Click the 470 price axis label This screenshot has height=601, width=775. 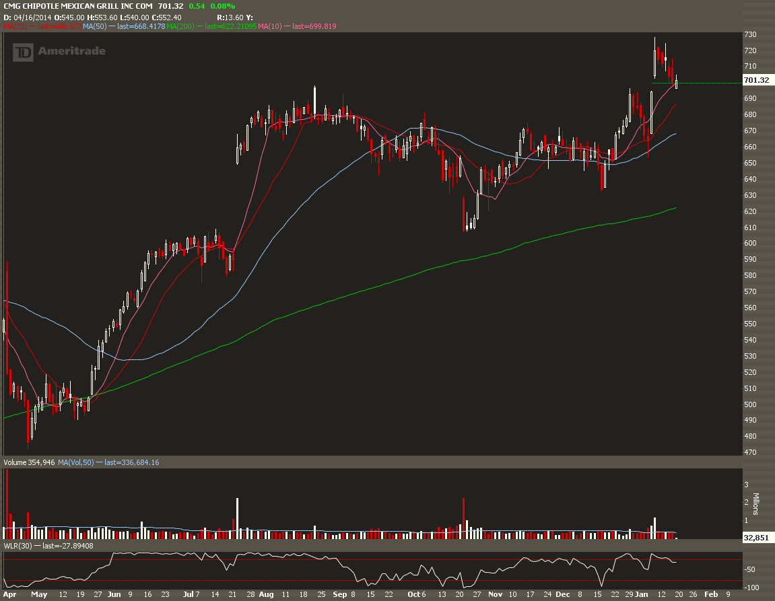(750, 452)
